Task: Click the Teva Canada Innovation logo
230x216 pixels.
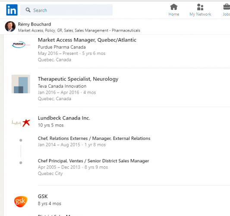Action: 21,84
